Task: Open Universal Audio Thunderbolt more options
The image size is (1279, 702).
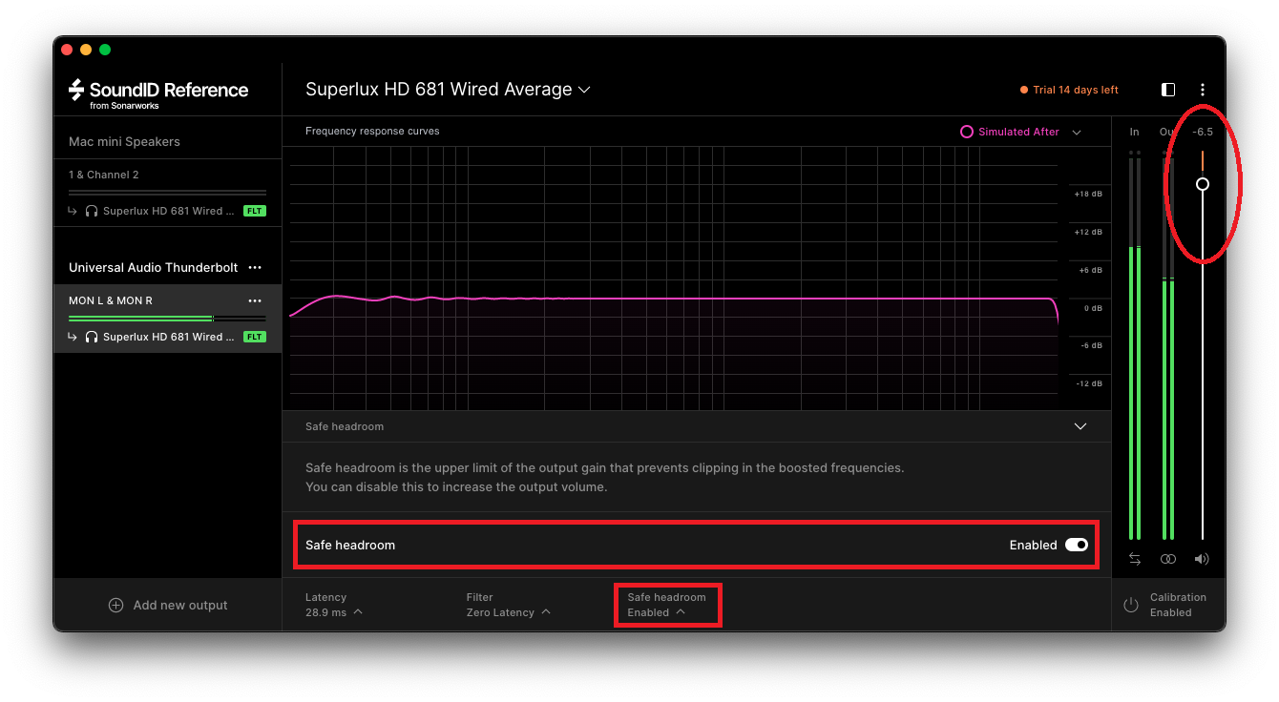Action: pos(255,268)
